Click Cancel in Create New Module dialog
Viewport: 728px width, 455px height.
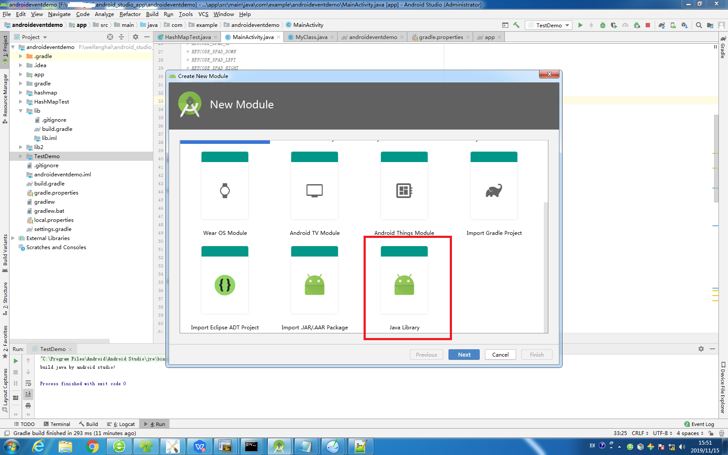tap(500, 354)
